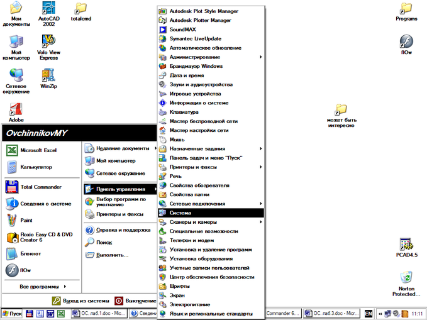Select the может быть интересно folder icon

(341, 116)
